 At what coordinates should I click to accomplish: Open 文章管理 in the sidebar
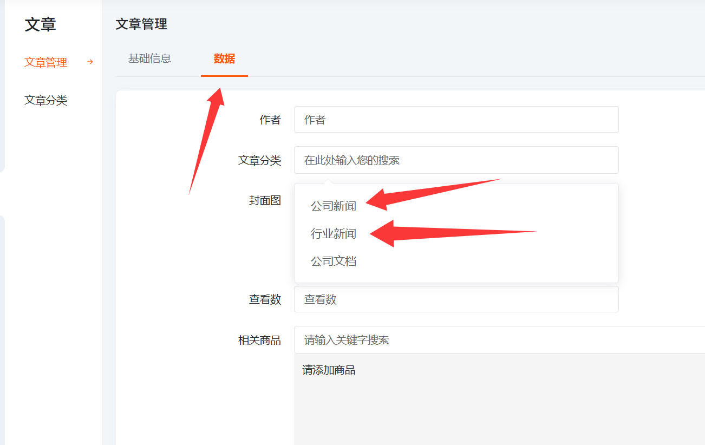tap(46, 62)
